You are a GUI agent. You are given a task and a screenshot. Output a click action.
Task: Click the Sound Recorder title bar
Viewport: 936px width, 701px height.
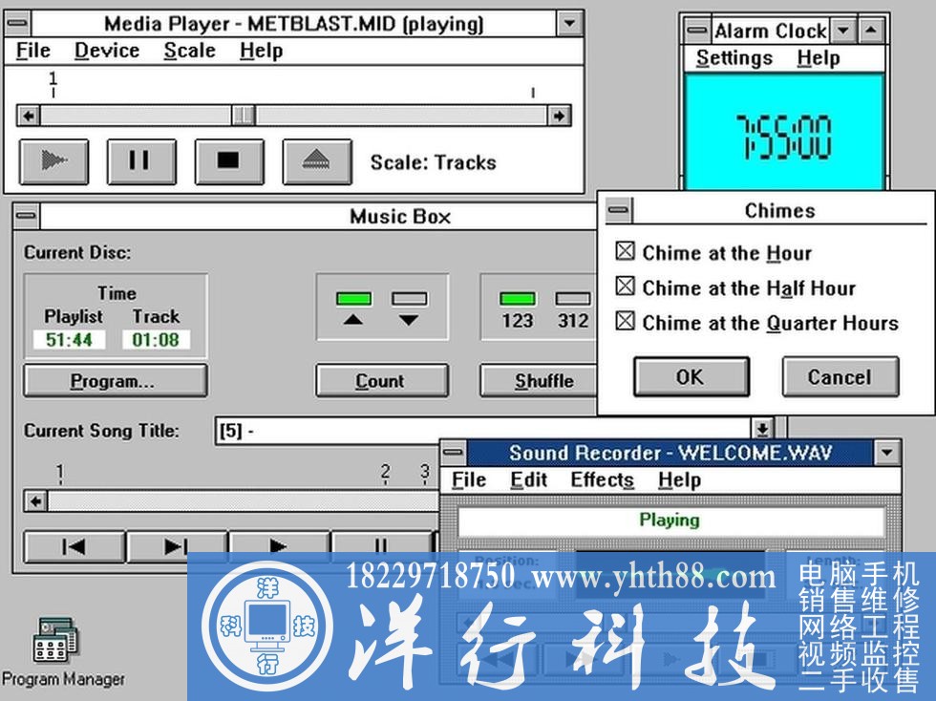coord(670,453)
